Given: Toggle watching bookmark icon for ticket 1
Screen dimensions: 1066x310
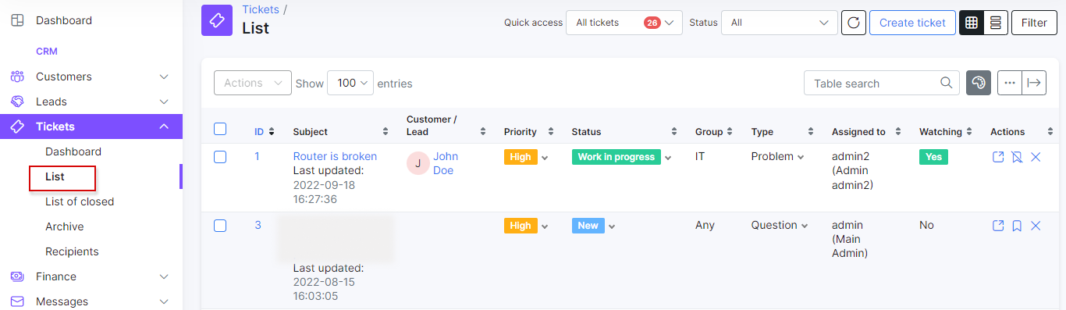Looking at the screenshot, I should (1017, 157).
